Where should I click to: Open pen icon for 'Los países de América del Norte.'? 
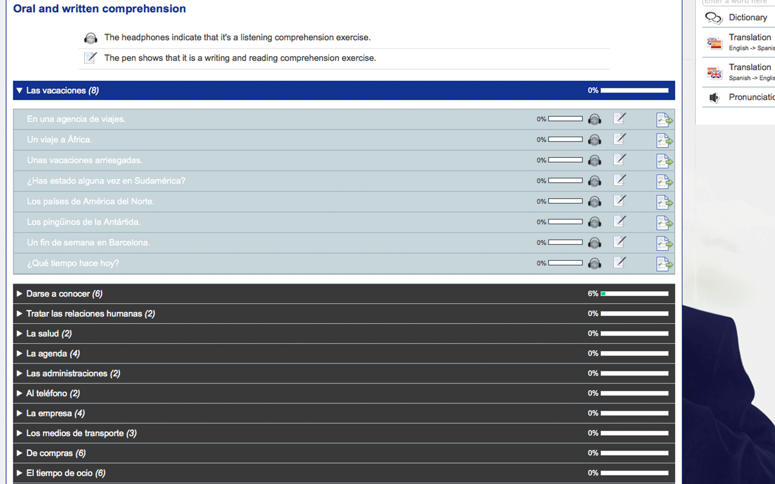click(x=619, y=201)
